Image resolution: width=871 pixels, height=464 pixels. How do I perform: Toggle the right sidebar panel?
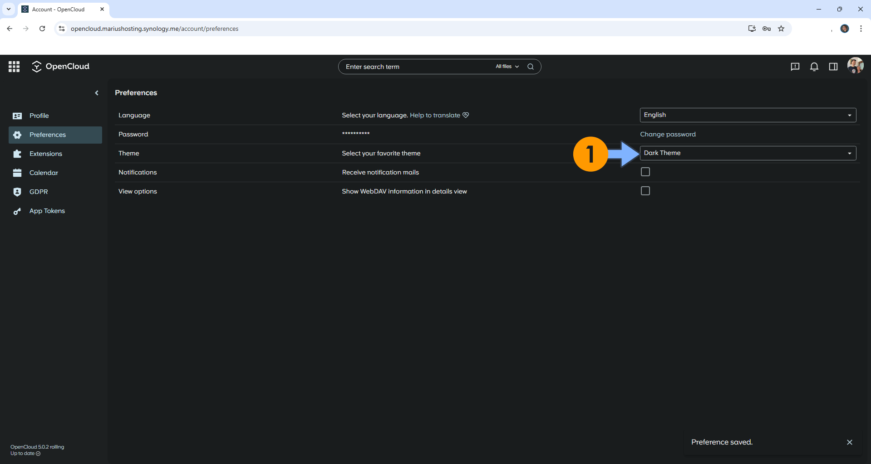833,66
